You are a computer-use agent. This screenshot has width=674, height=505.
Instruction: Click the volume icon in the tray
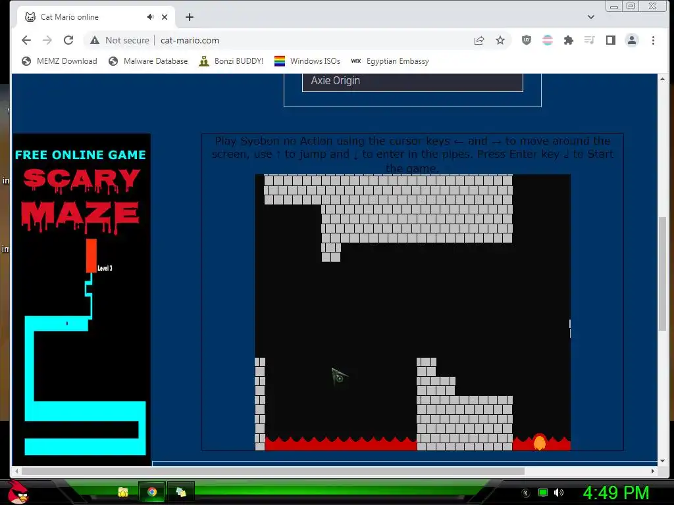coord(559,493)
